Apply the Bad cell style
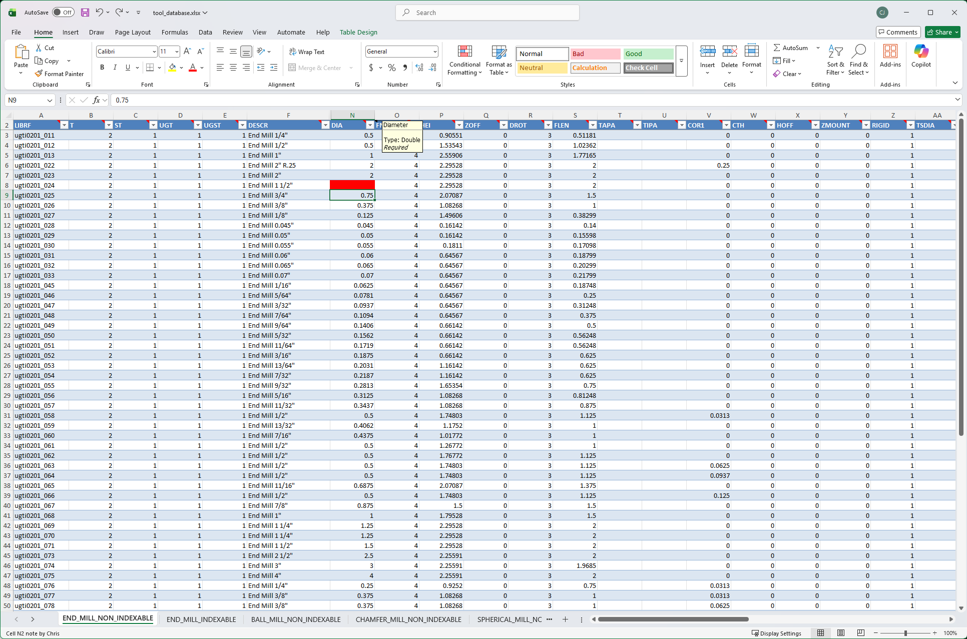967x639 pixels. tap(595, 54)
